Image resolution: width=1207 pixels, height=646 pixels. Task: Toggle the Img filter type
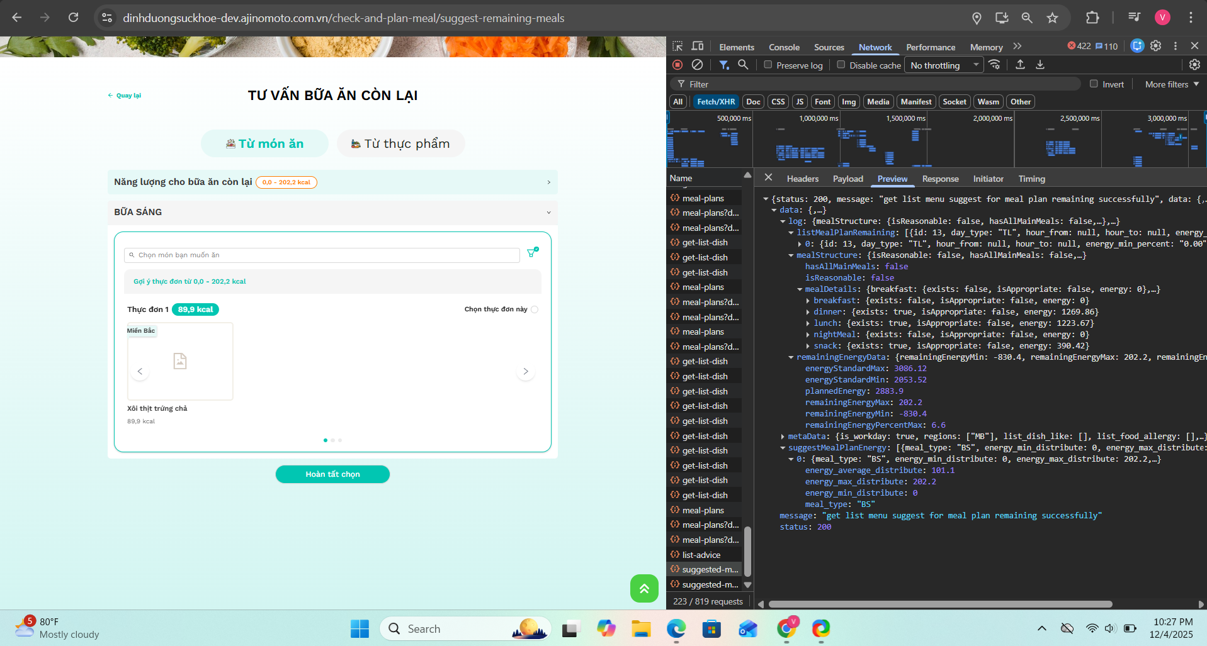pyautogui.click(x=849, y=102)
